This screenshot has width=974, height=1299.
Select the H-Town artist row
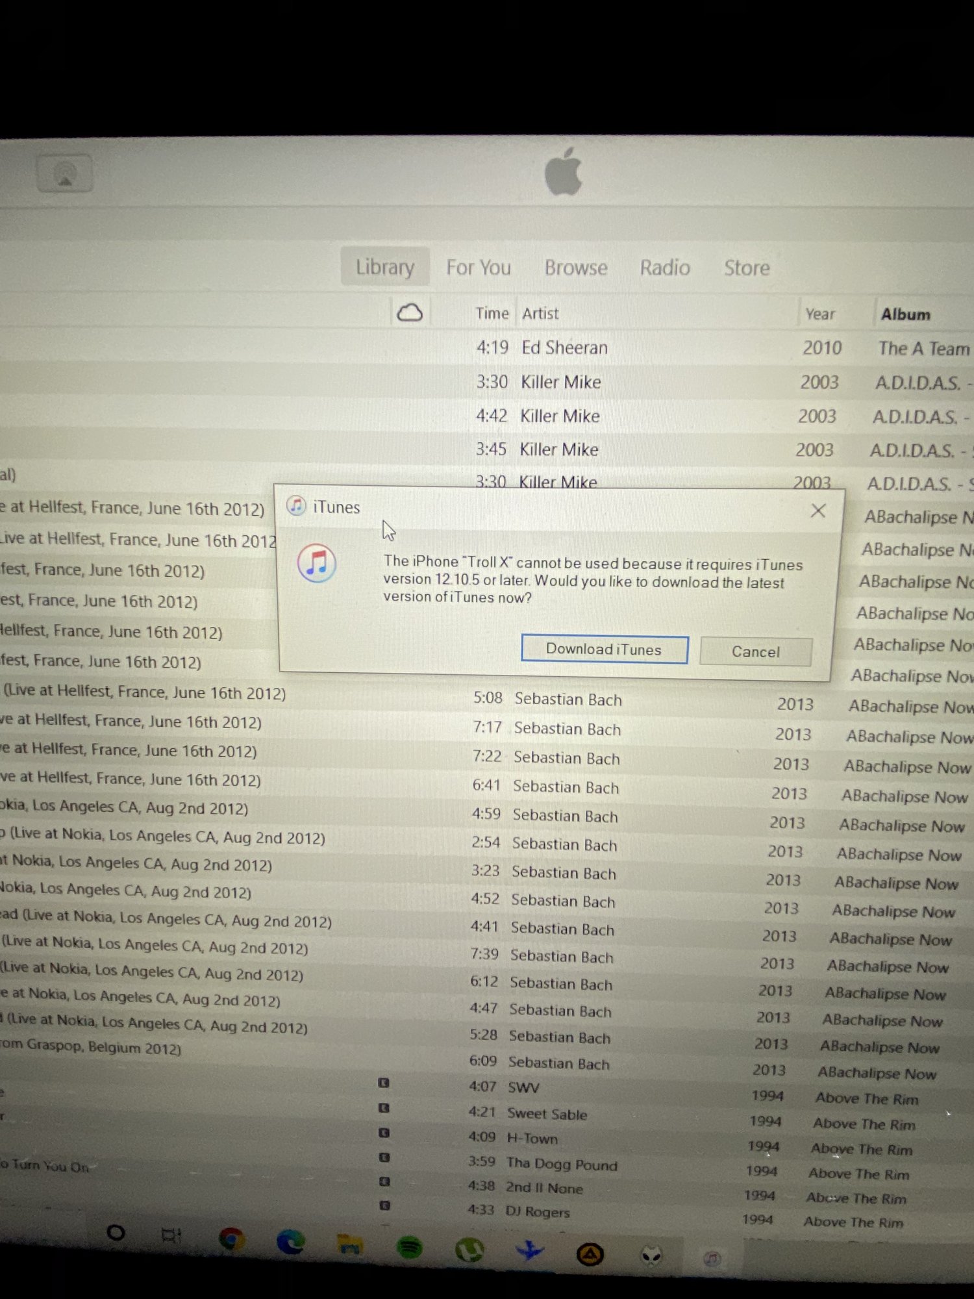tap(487, 1139)
